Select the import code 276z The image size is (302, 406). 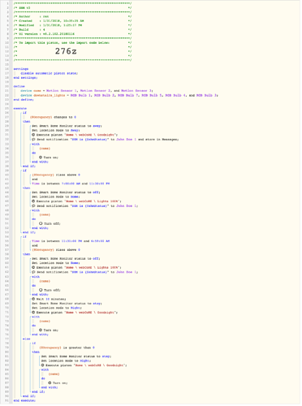(66, 51)
